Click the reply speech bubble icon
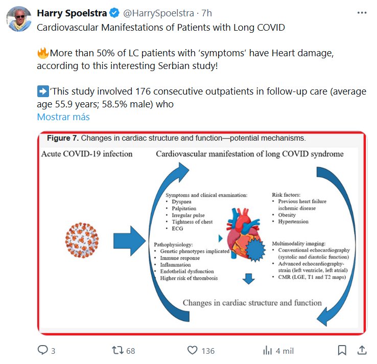Screen dimensions: 377x364 coord(42,350)
